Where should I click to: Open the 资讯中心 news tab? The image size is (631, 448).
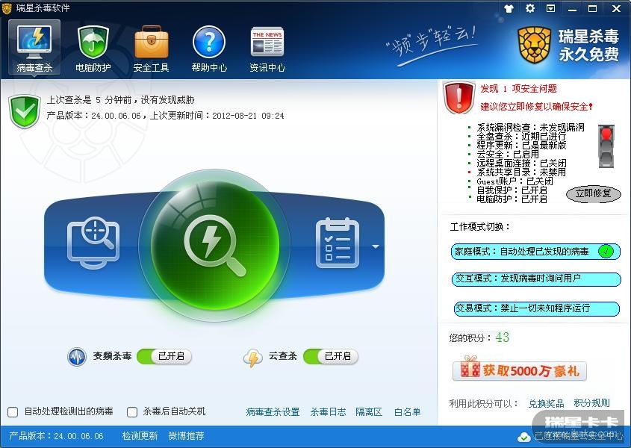click(267, 49)
